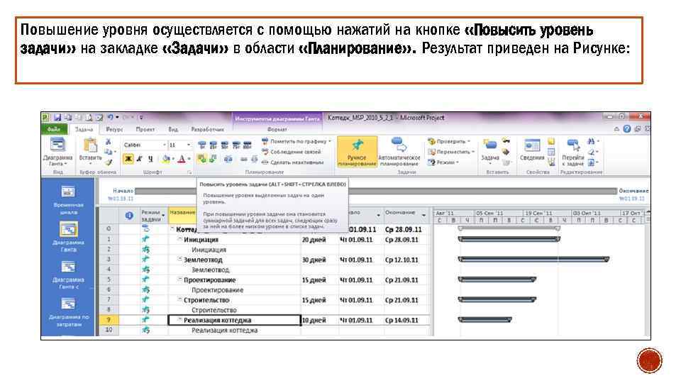Click the Ручное планирование pushpin button
Screen dimensions: 681x383
tap(357, 152)
